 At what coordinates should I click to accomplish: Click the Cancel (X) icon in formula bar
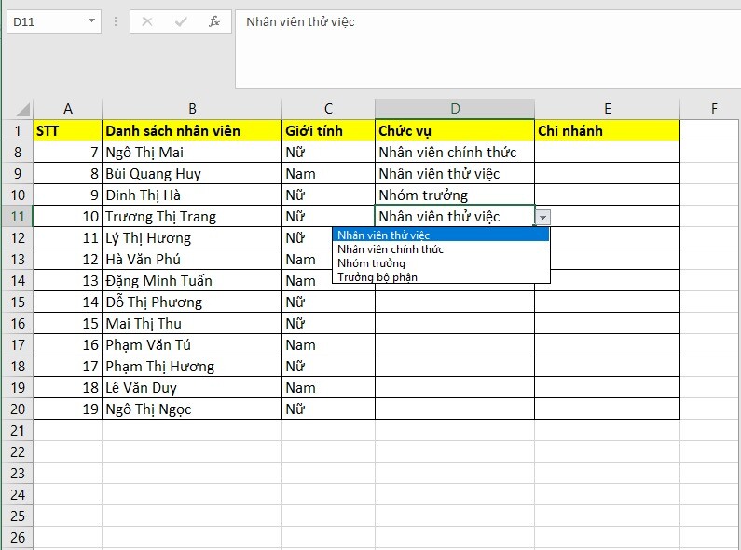point(147,21)
